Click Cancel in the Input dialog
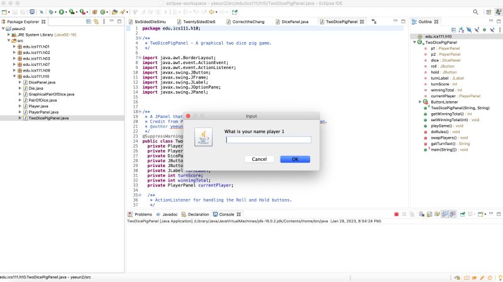The height and width of the screenshot is (282, 503). pyautogui.click(x=259, y=160)
